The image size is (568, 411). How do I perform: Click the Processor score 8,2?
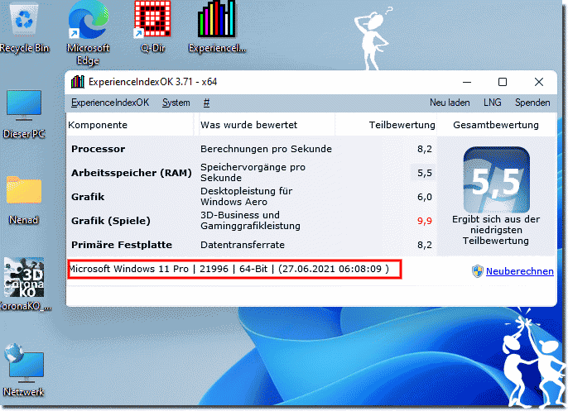point(425,149)
